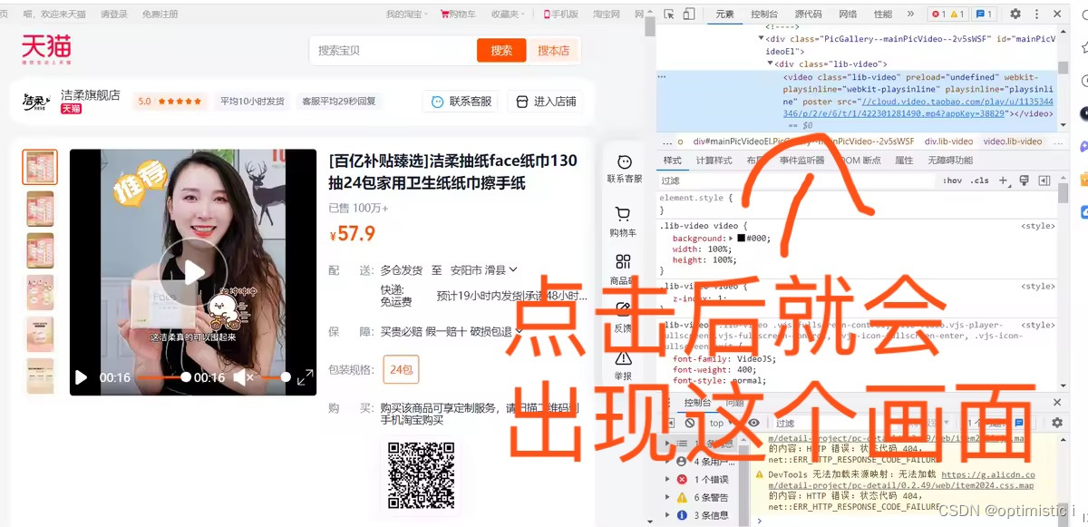Image resolution: width=1088 pixels, height=527 pixels.
Task: Open DevTools settings gear in top bar
Action: [1015, 14]
